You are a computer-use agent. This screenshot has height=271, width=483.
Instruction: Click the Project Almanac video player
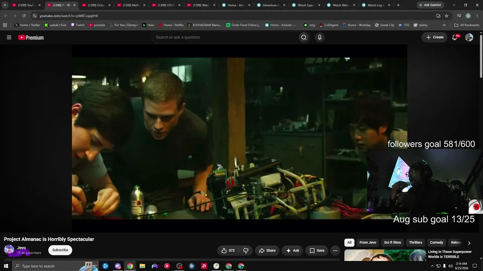239,139
